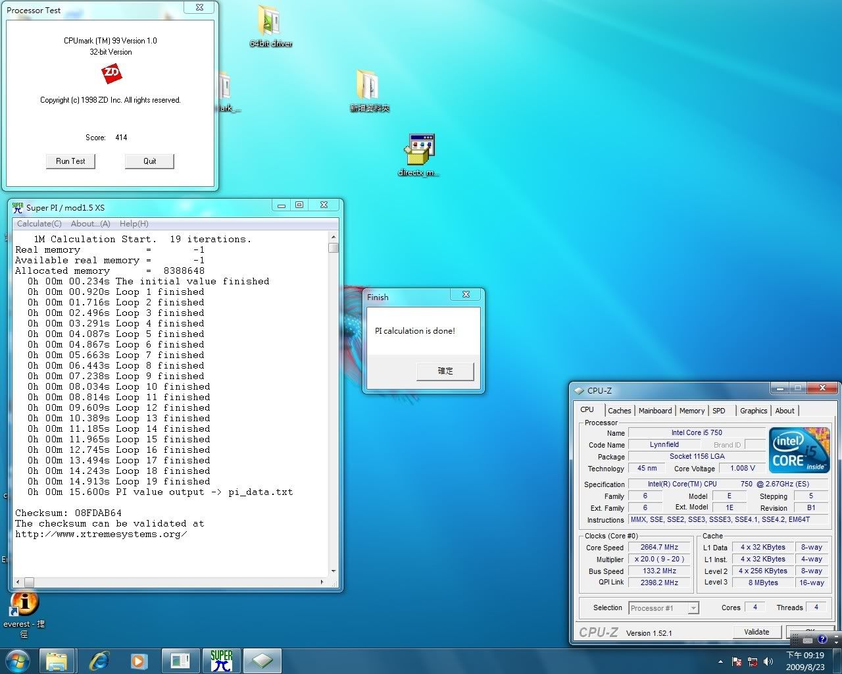Click Validate in CPU-Z
Viewport: 842px width, 674px height.
pos(756,632)
